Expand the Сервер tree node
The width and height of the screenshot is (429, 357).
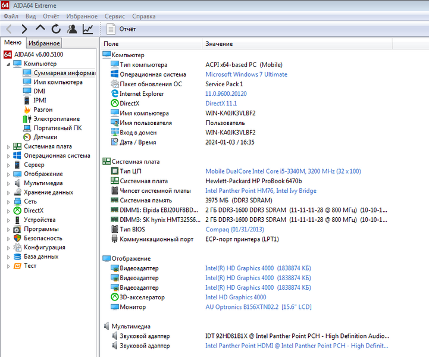click(8, 165)
